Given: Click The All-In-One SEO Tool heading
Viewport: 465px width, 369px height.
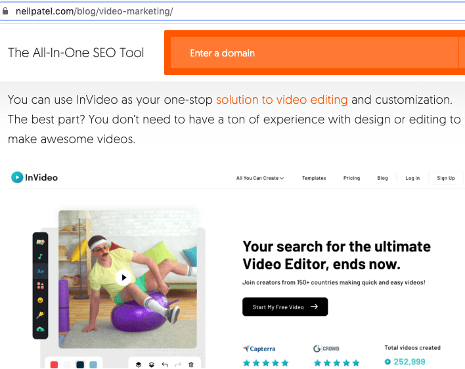Looking at the screenshot, I should pyautogui.click(x=76, y=53).
